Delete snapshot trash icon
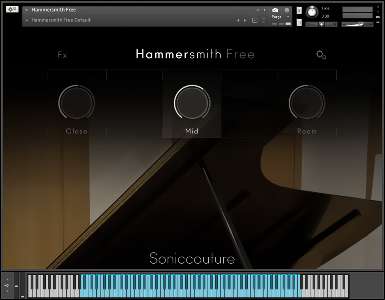Screen dimensions: 385x300 tap(264, 21)
